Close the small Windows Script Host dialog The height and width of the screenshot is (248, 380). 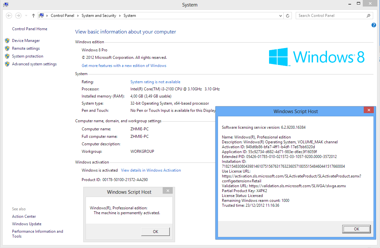pyautogui.click(x=168, y=190)
